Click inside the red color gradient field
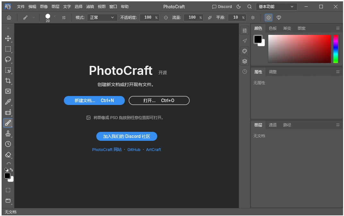 click(x=299, y=49)
